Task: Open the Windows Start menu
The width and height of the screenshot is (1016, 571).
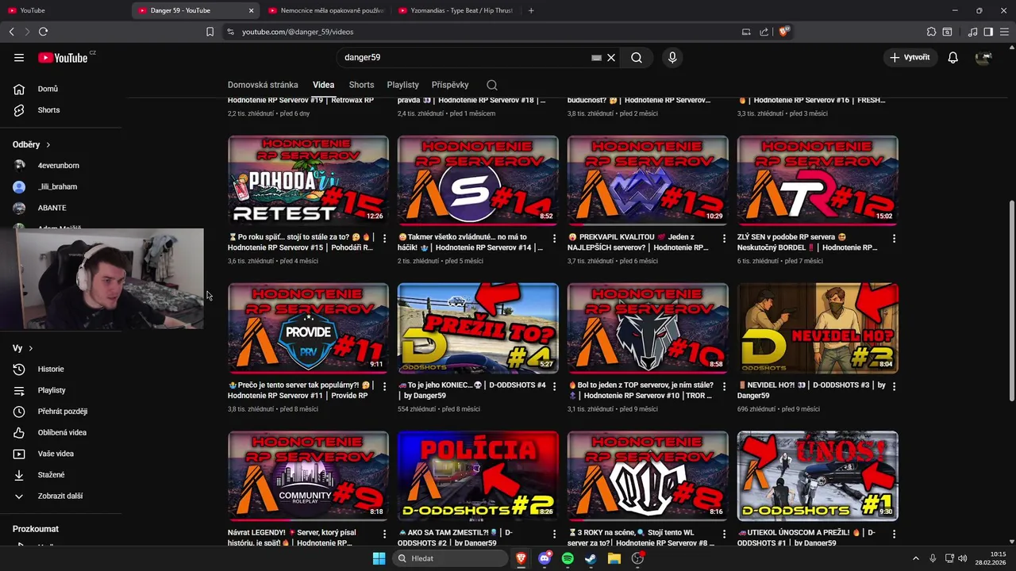Action: tap(379, 558)
